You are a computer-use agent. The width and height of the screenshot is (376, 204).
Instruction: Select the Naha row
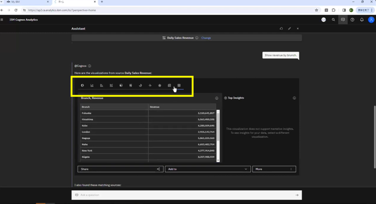click(x=148, y=144)
